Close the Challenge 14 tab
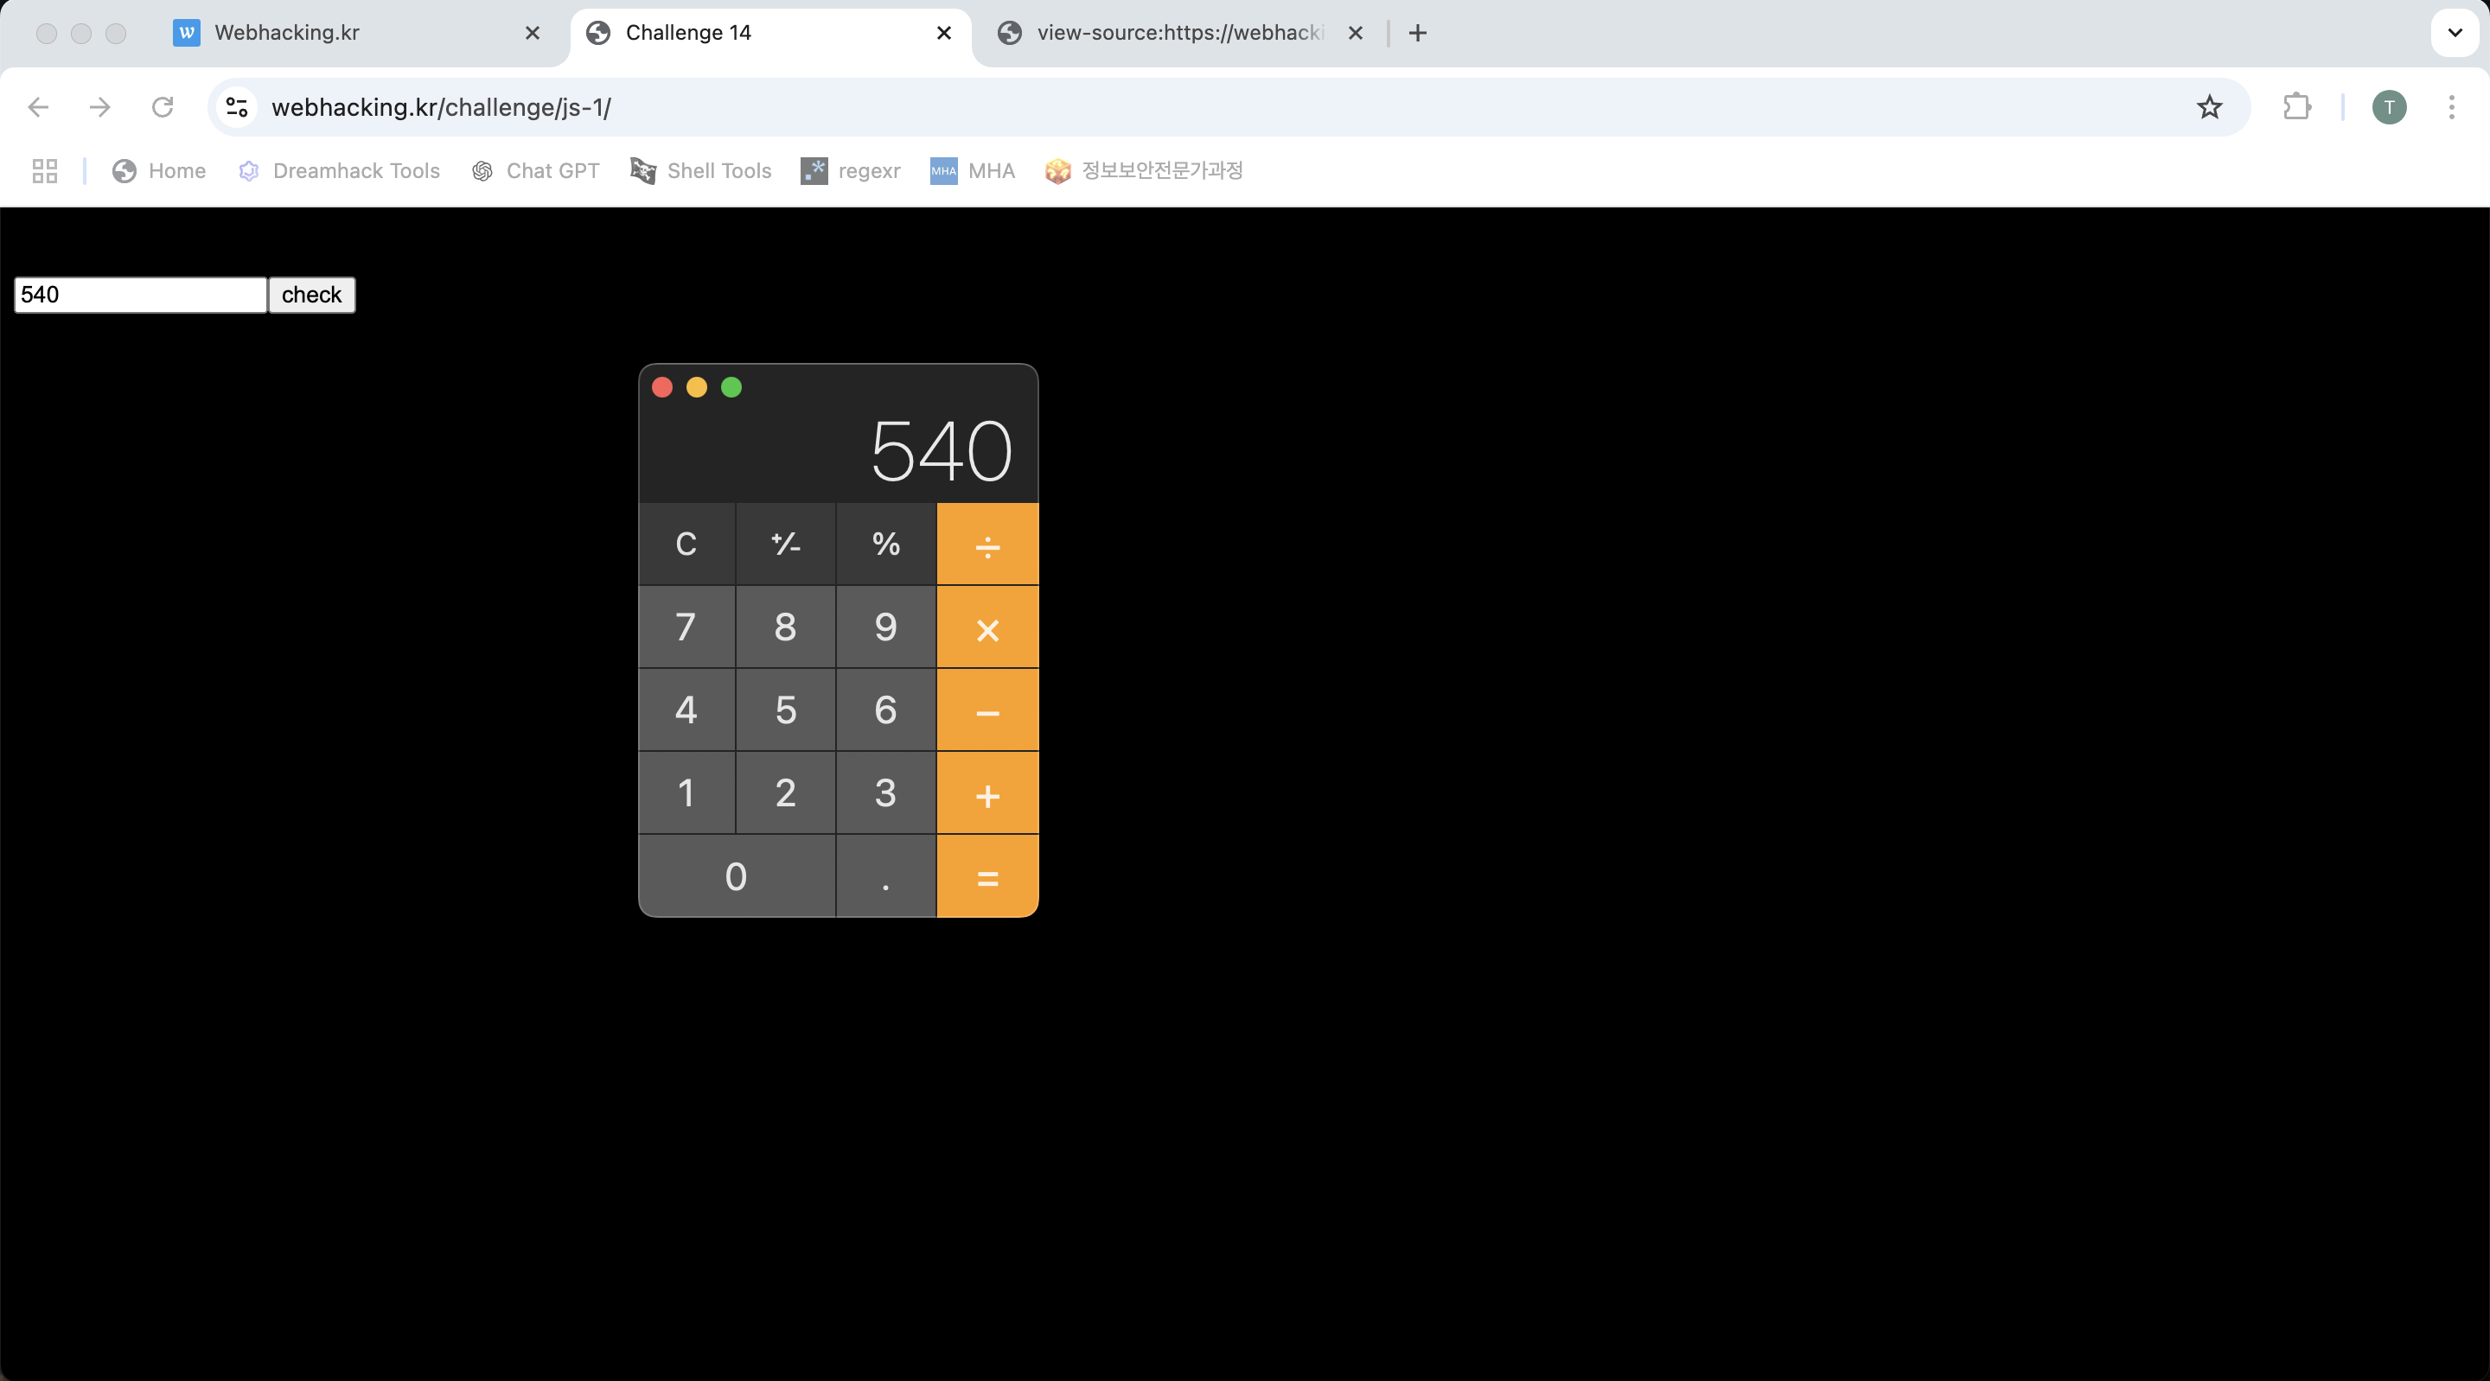This screenshot has height=1381, width=2490. 944,33
